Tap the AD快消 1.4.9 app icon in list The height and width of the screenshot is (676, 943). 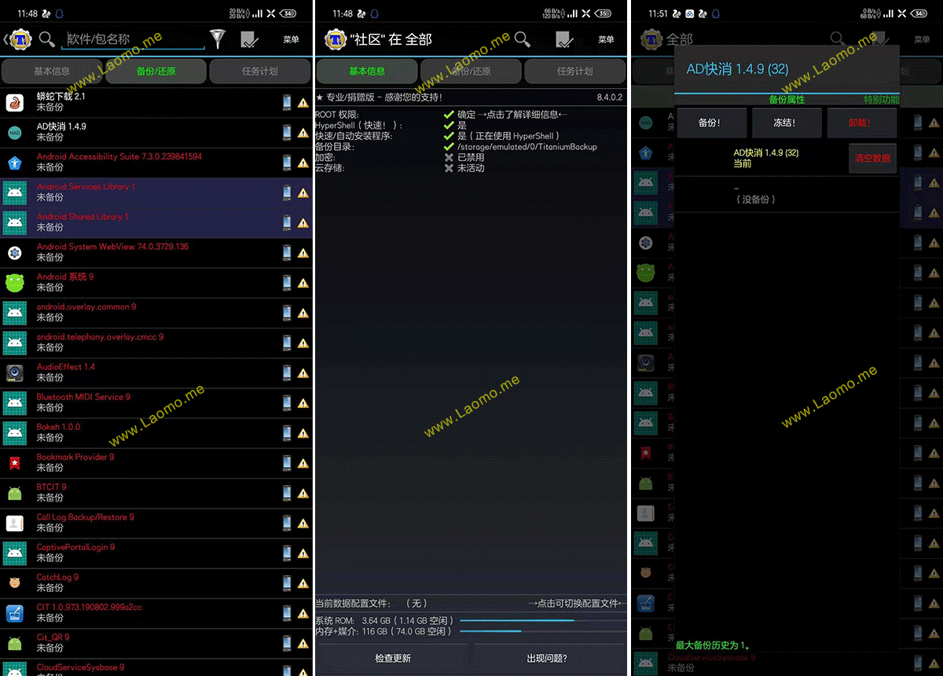[x=14, y=132]
